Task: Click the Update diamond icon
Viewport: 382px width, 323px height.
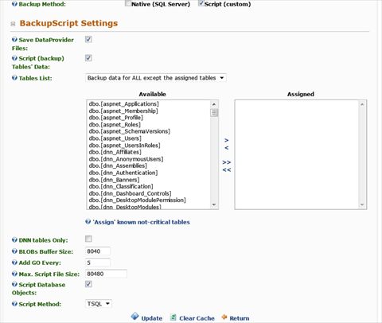Action: (134, 317)
